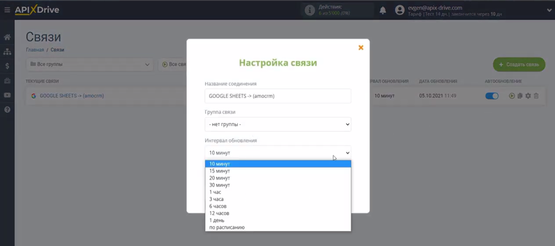
Task: Delete the GOOGLE SHEETS connection trash icon
Action: pos(536,96)
